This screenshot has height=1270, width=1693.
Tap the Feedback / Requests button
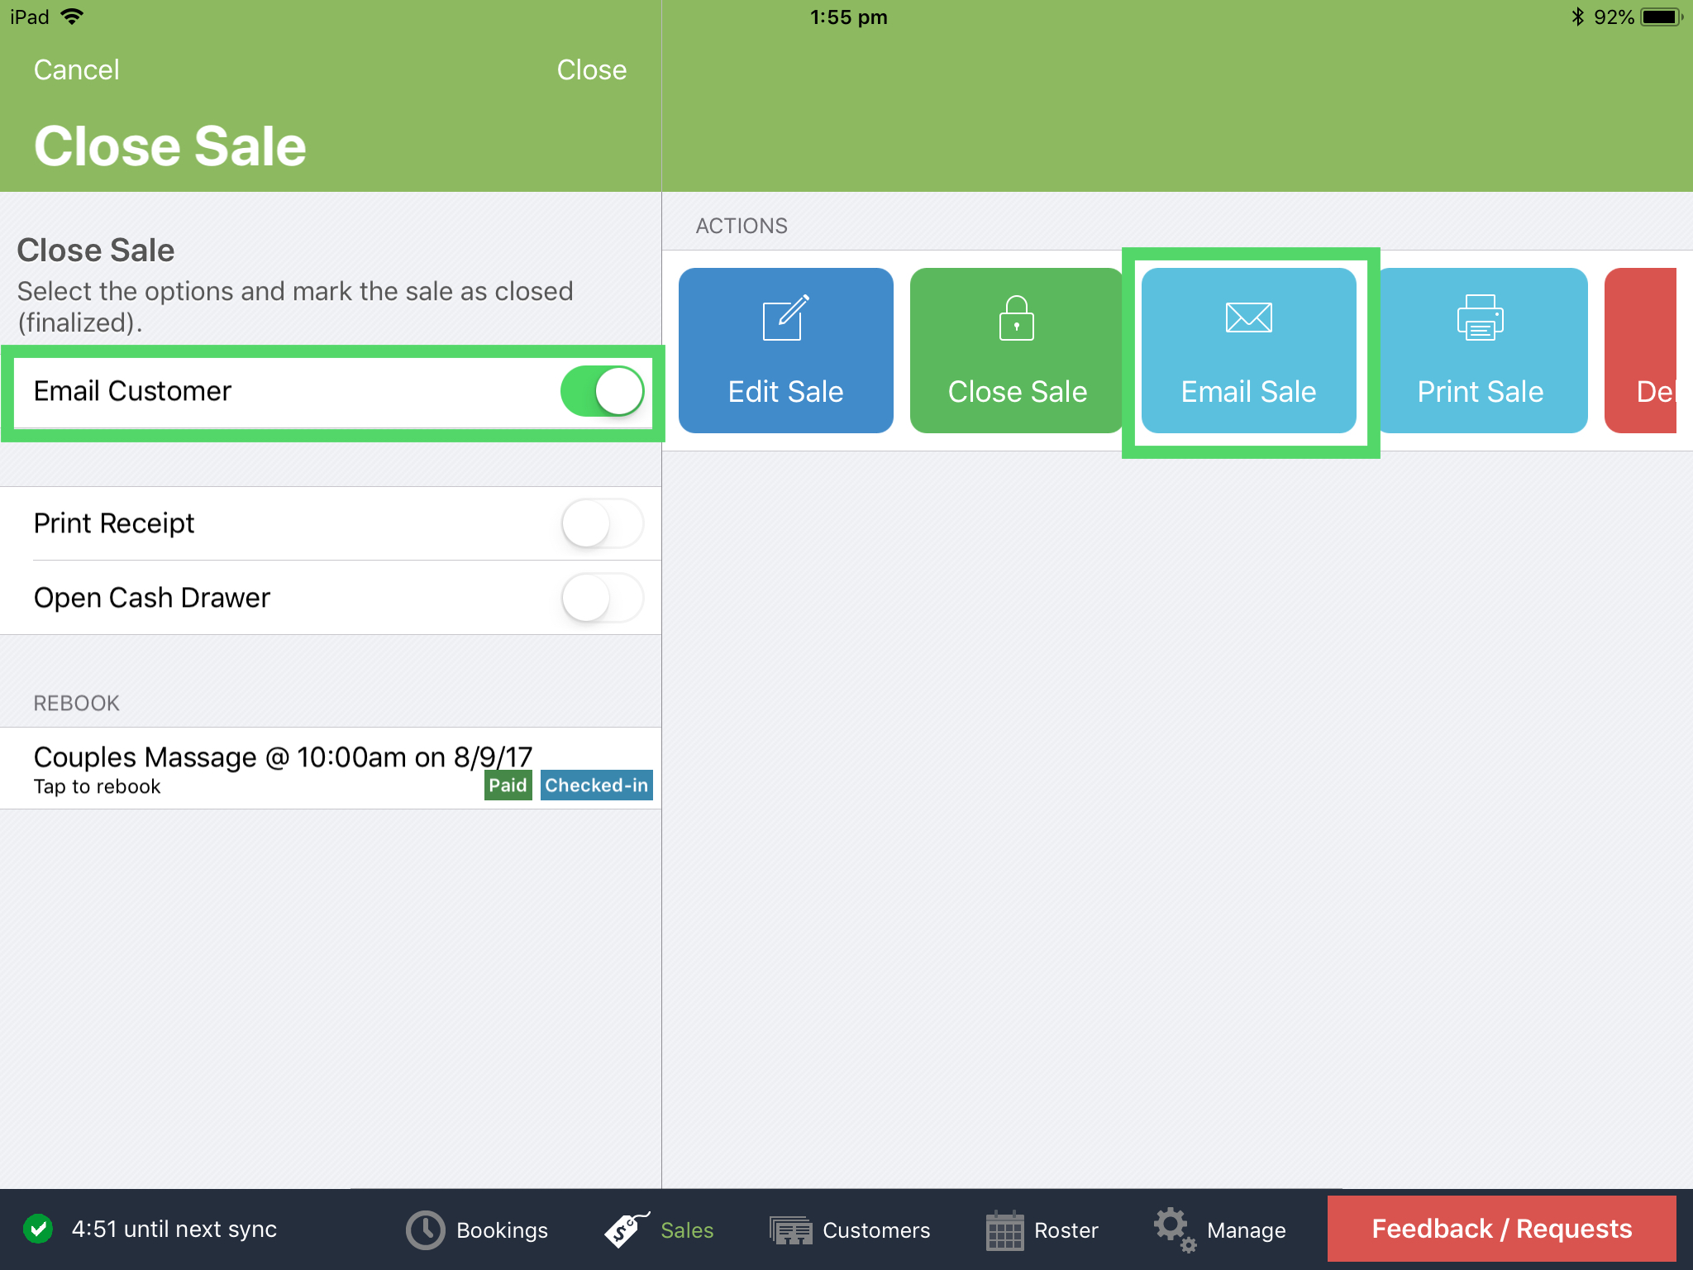tap(1501, 1229)
